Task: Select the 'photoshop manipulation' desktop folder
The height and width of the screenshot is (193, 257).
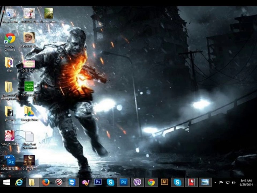Action: [10, 91]
